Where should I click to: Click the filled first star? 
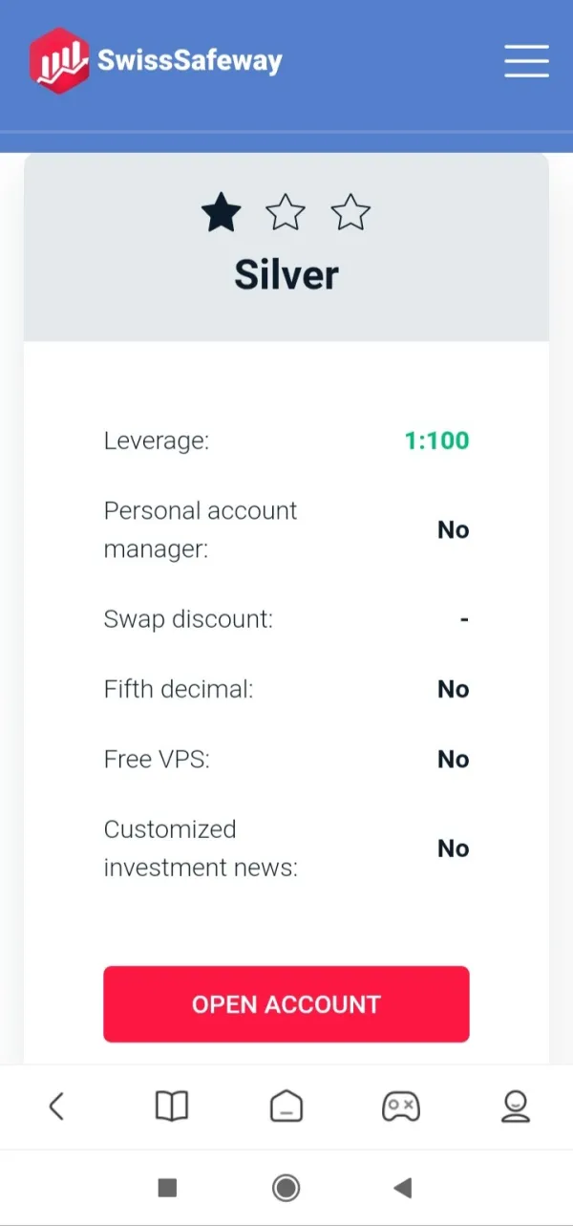click(222, 212)
